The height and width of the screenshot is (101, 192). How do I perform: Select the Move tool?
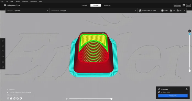tap(3, 41)
